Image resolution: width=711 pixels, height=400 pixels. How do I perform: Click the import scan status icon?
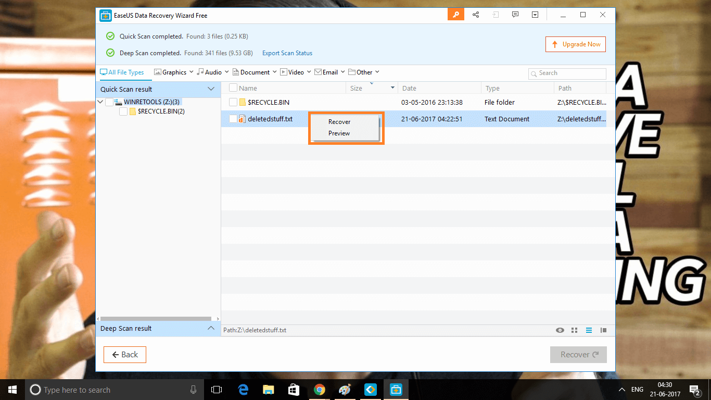click(496, 15)
